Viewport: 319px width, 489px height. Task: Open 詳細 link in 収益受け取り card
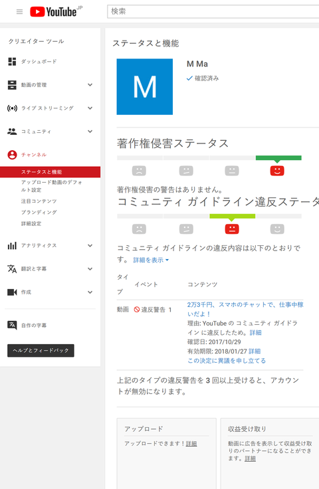point(250,458)
